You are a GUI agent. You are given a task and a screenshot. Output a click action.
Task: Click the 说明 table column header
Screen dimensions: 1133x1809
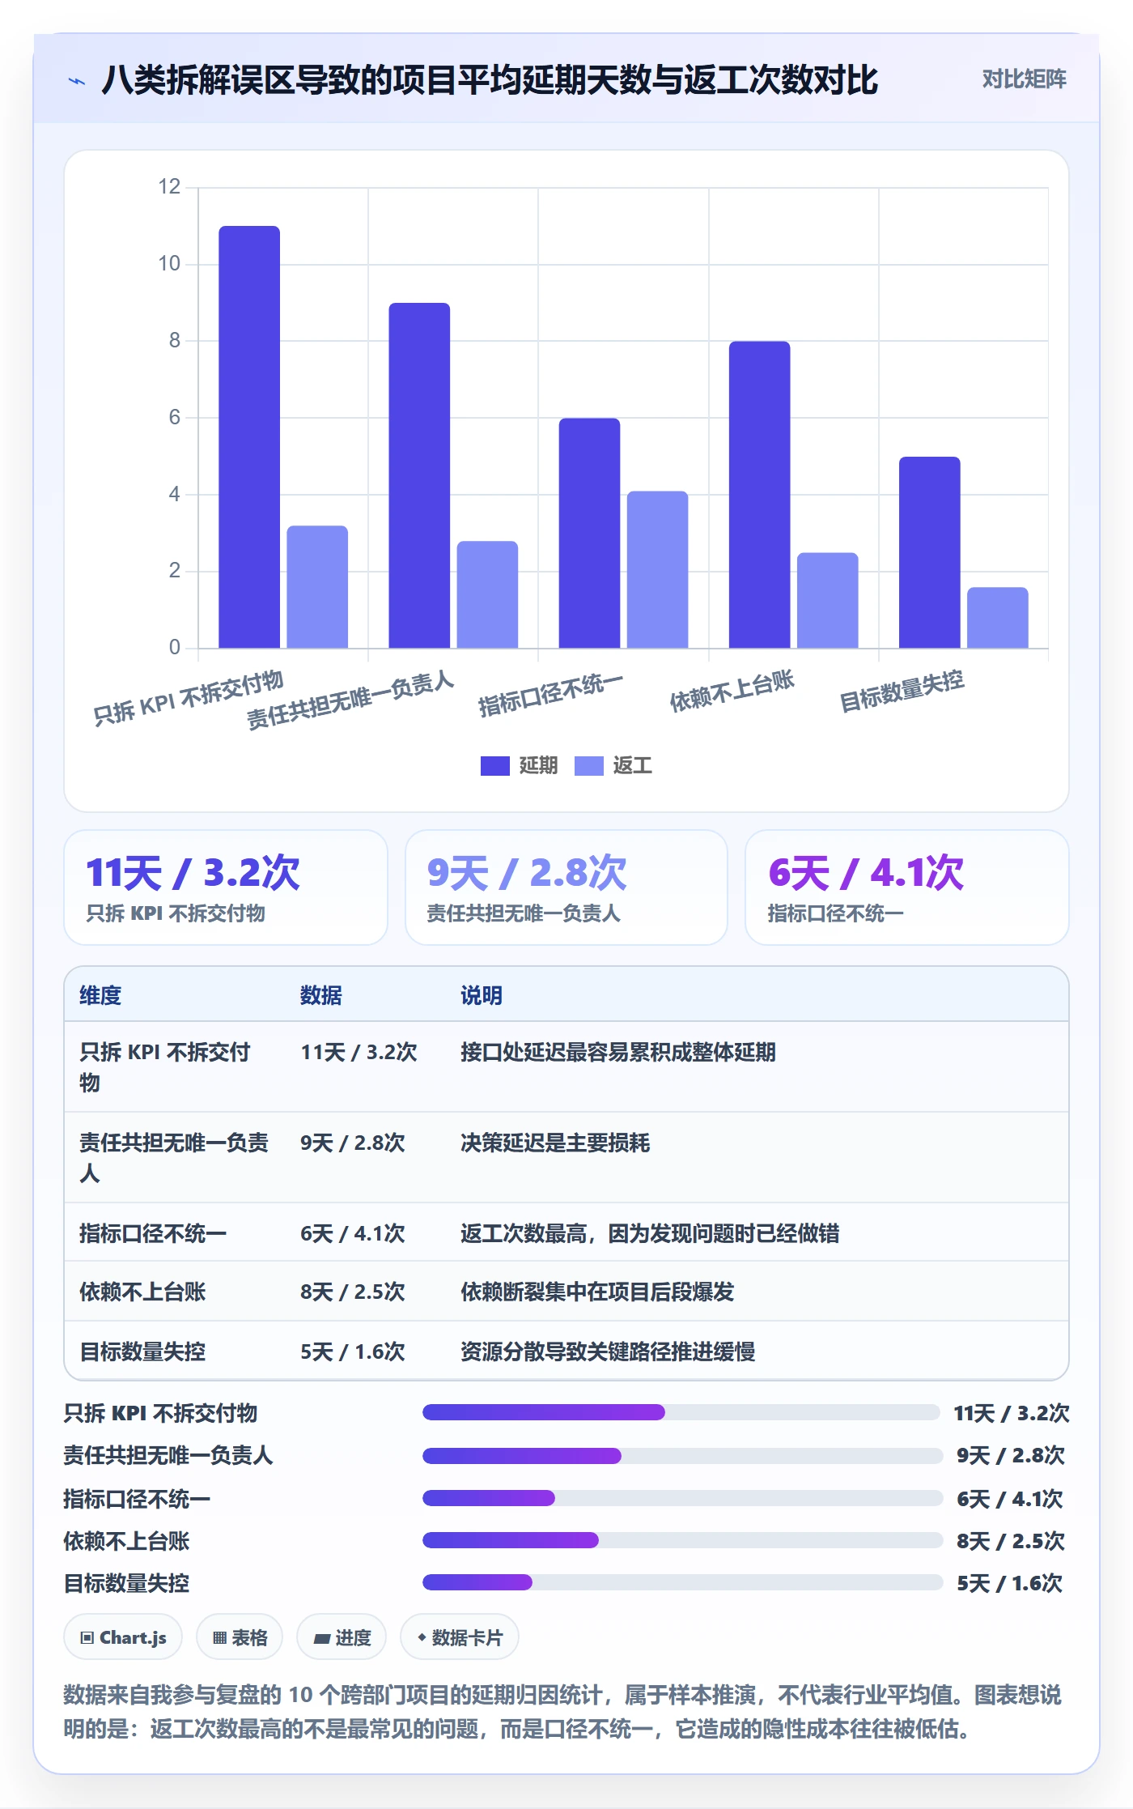[482, 995]
